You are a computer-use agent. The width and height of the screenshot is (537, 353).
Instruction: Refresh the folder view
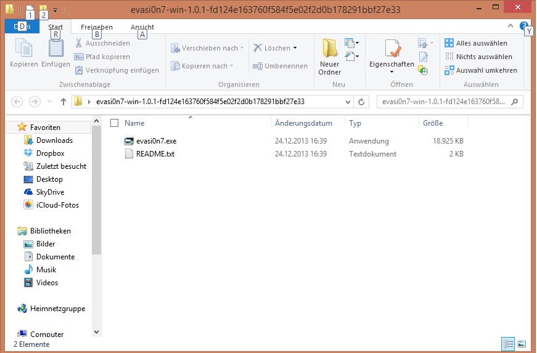click(361, 102)
